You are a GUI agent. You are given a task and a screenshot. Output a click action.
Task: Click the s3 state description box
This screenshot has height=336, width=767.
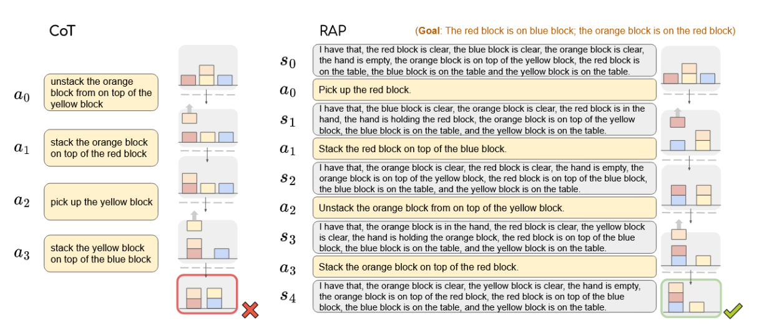coord(484,237)
